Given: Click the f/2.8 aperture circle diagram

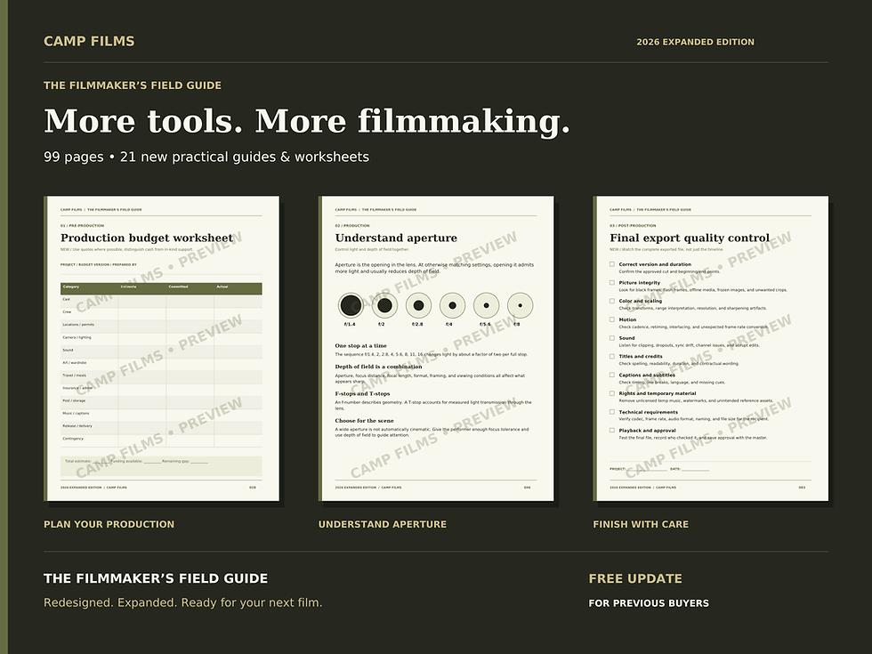Looking at the screenshot, I should tap(419, 305).
